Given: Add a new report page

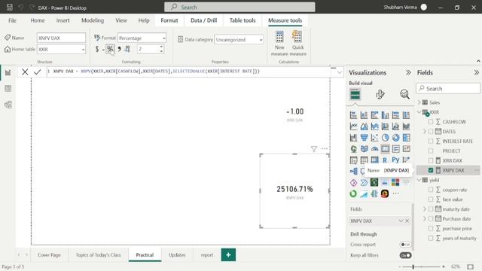Looking at the screenshot, I should click(x=228, y=254).
